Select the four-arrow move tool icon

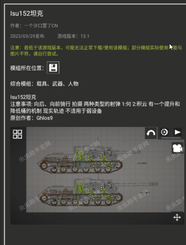177,217
